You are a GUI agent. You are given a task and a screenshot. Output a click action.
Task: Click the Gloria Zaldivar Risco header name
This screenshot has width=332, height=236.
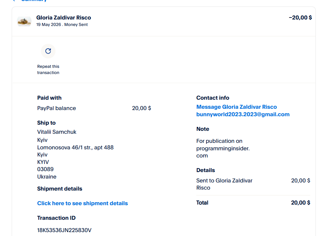tap(64, 18)
